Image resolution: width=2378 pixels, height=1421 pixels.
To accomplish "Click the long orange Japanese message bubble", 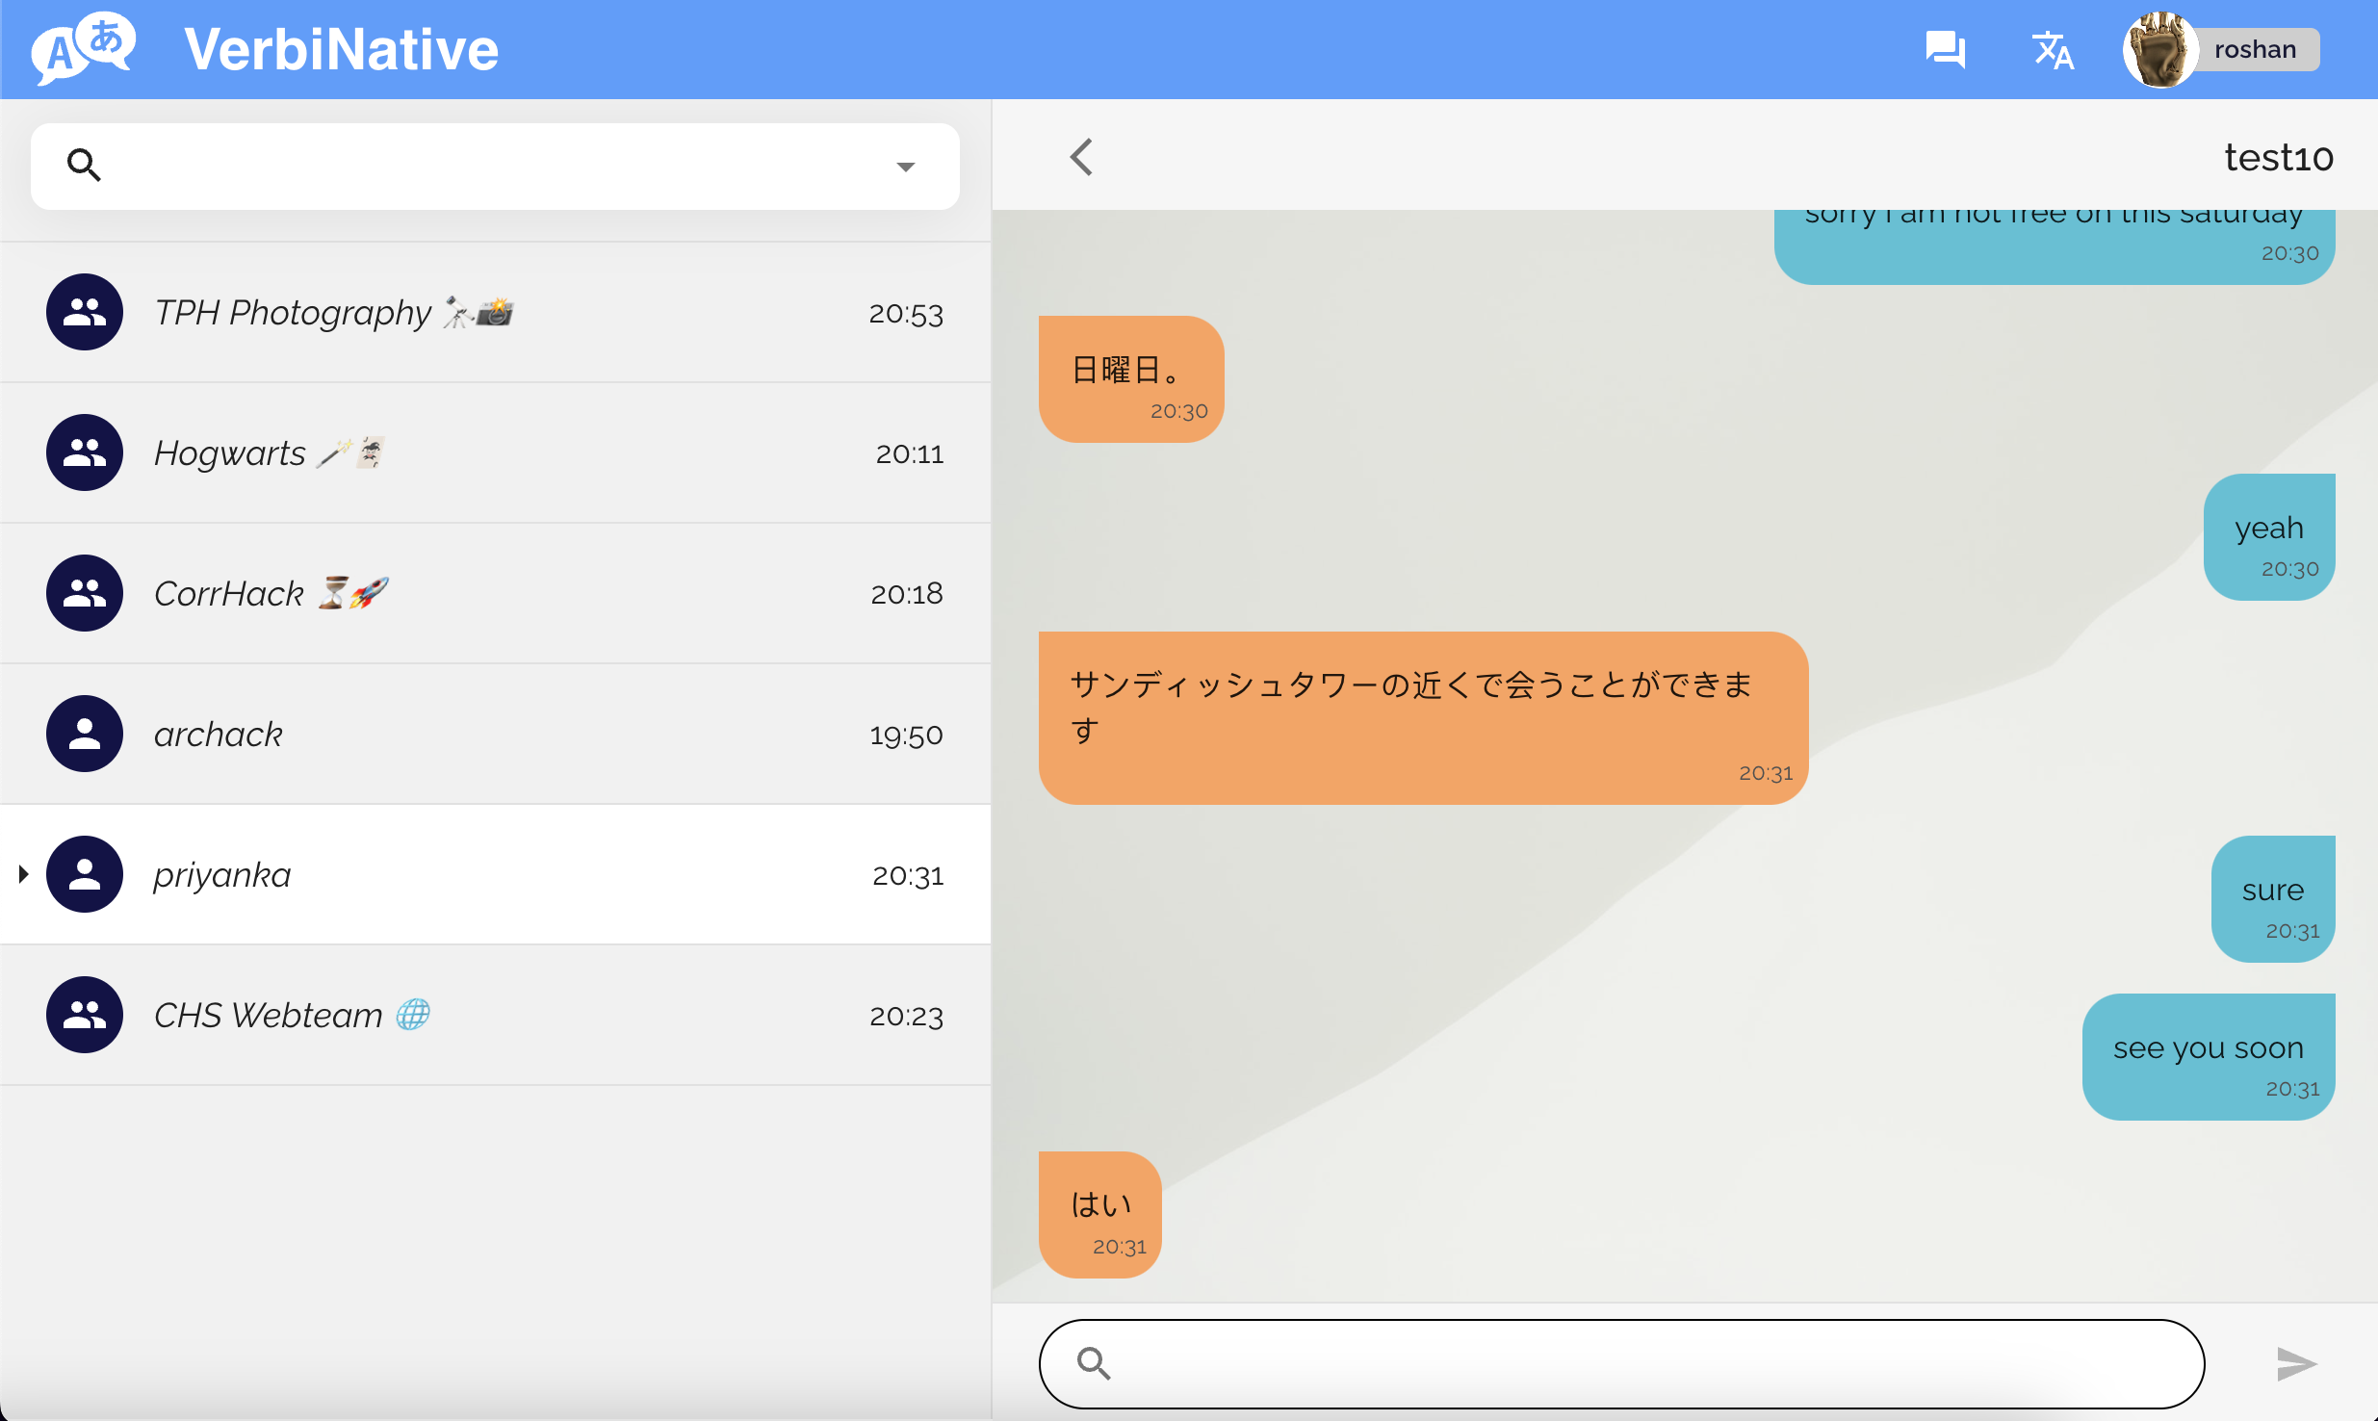I will point(1422,717).
